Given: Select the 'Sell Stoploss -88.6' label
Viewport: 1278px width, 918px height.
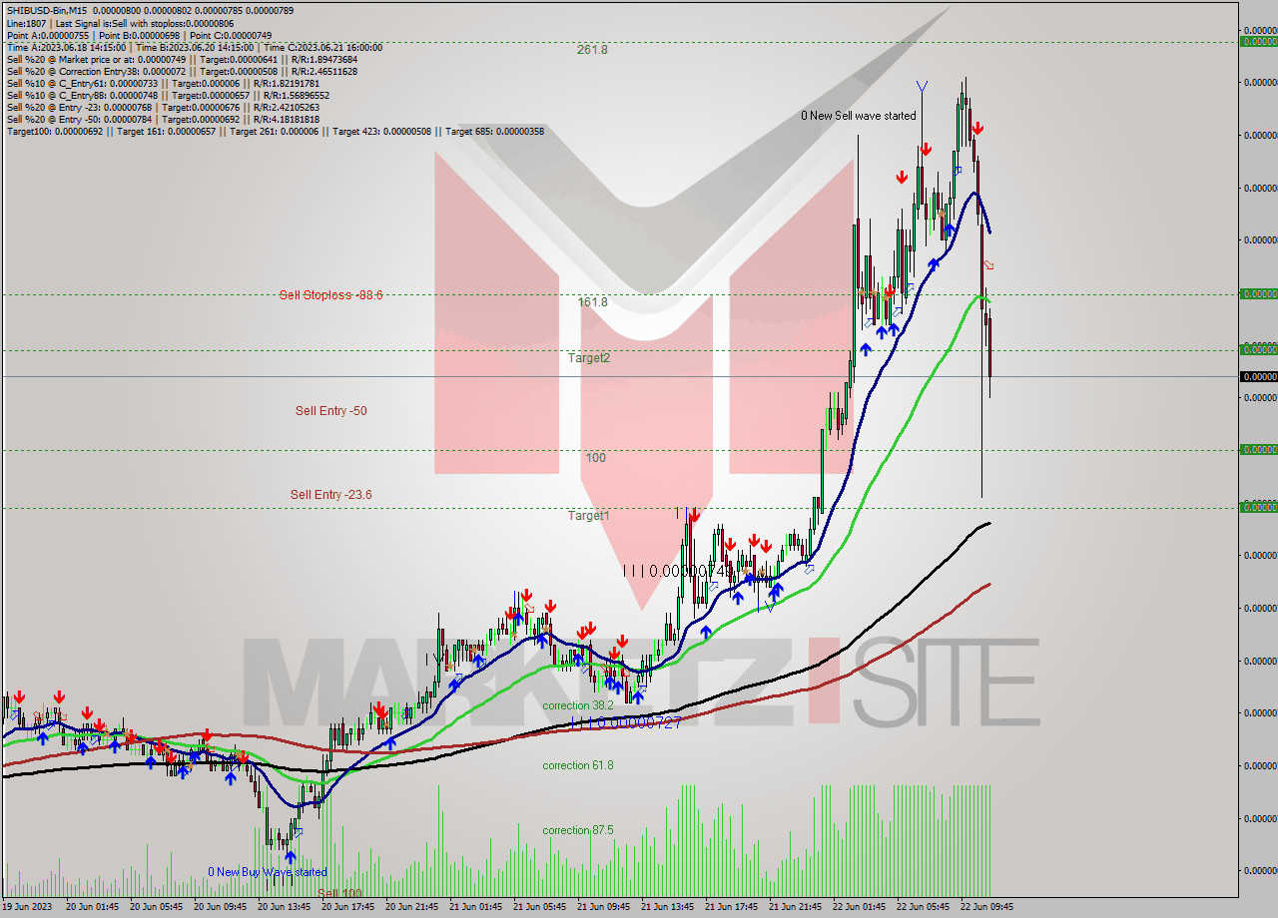Looking at the screenshot, I should click(330, 295).
